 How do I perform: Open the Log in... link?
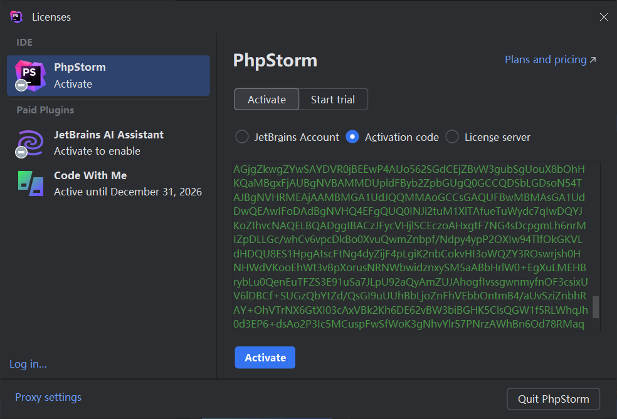28,364
